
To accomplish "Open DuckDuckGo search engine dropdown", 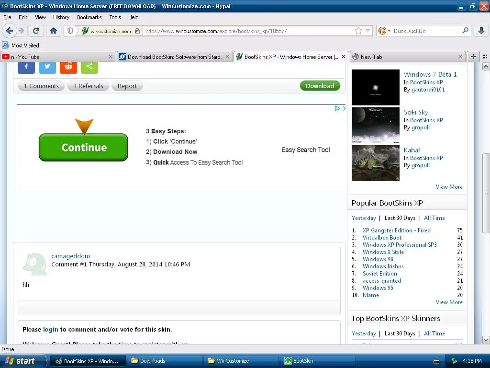I will 384,31.
